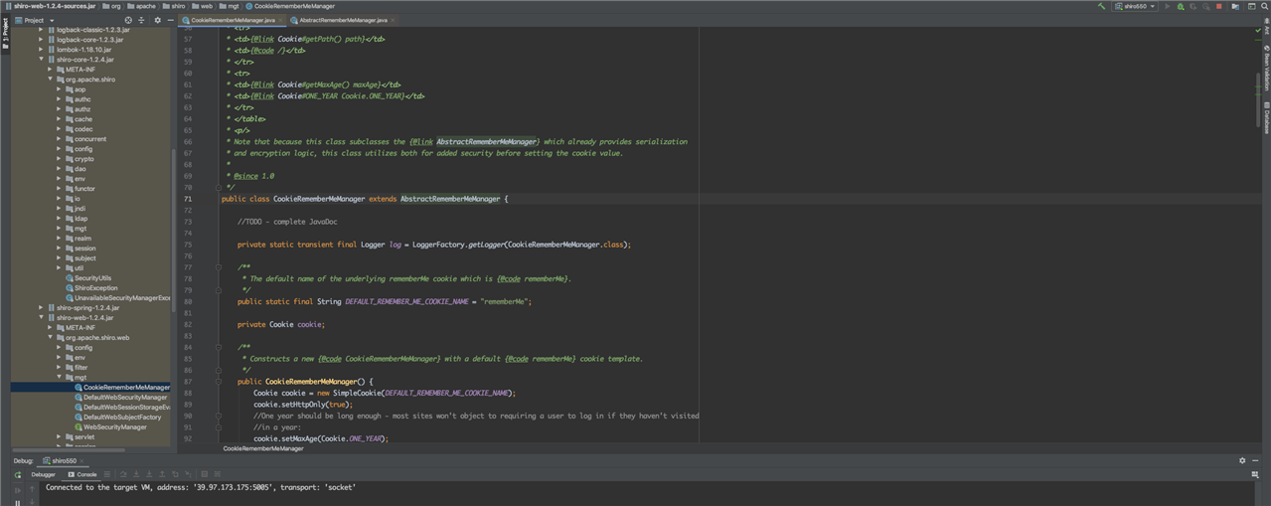Click the Run play icon in toolbar
This screenshot has height=506, width=1271.
(x=1168, y=6)
